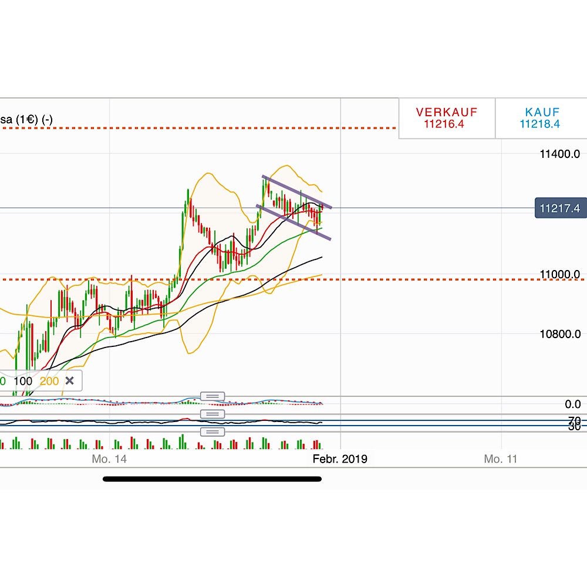Click the blue MACD signal line
The height and width of the screenshot is (587, 587).
coord(270,401)
